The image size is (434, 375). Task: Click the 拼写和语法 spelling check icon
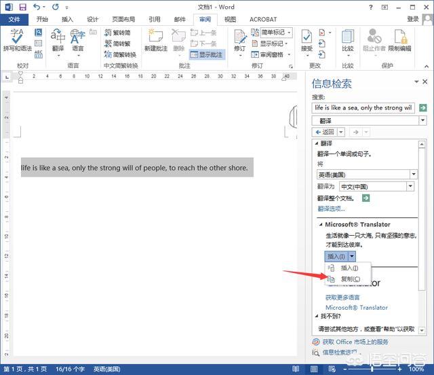tap(18, 40)
